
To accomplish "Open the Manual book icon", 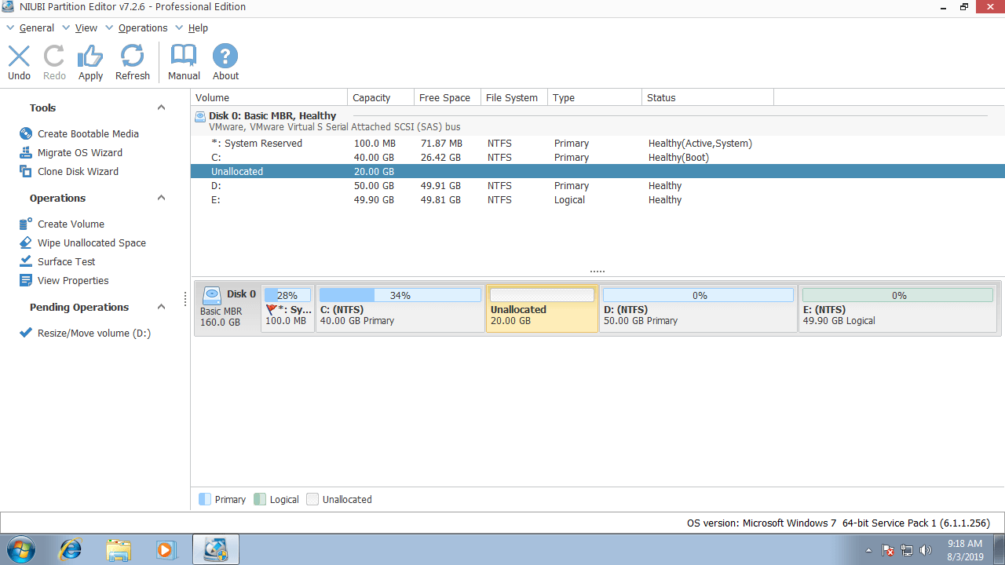I will point(184,62).
